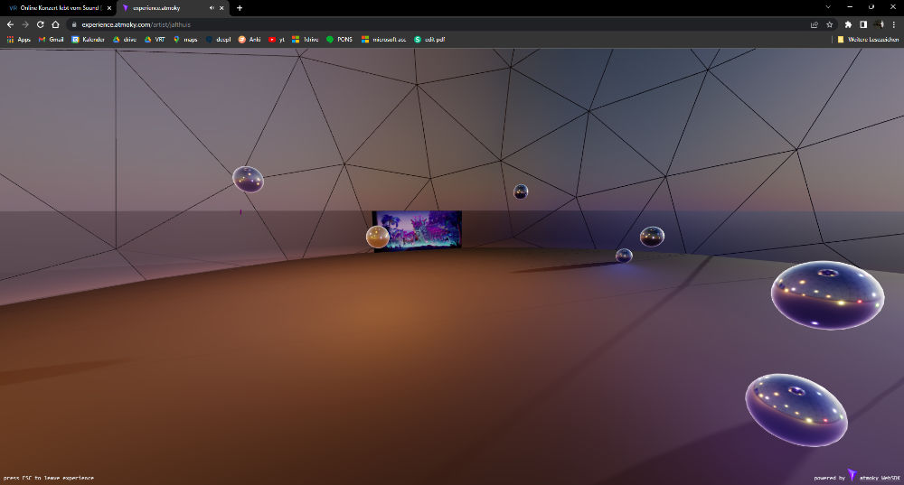This screenshot has width=904, height=485.
Task: Open the browser home page
Action: point(55,24)
